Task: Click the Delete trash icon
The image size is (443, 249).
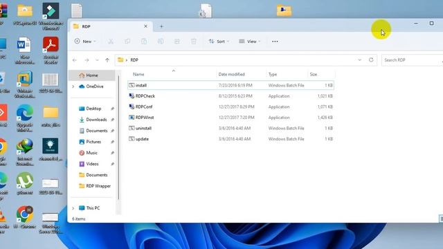Action: click(194, 41)
